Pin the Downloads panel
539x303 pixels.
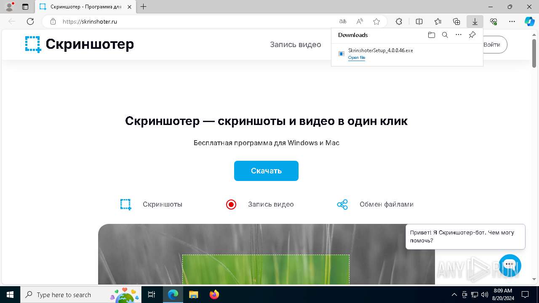pos(472,35)
